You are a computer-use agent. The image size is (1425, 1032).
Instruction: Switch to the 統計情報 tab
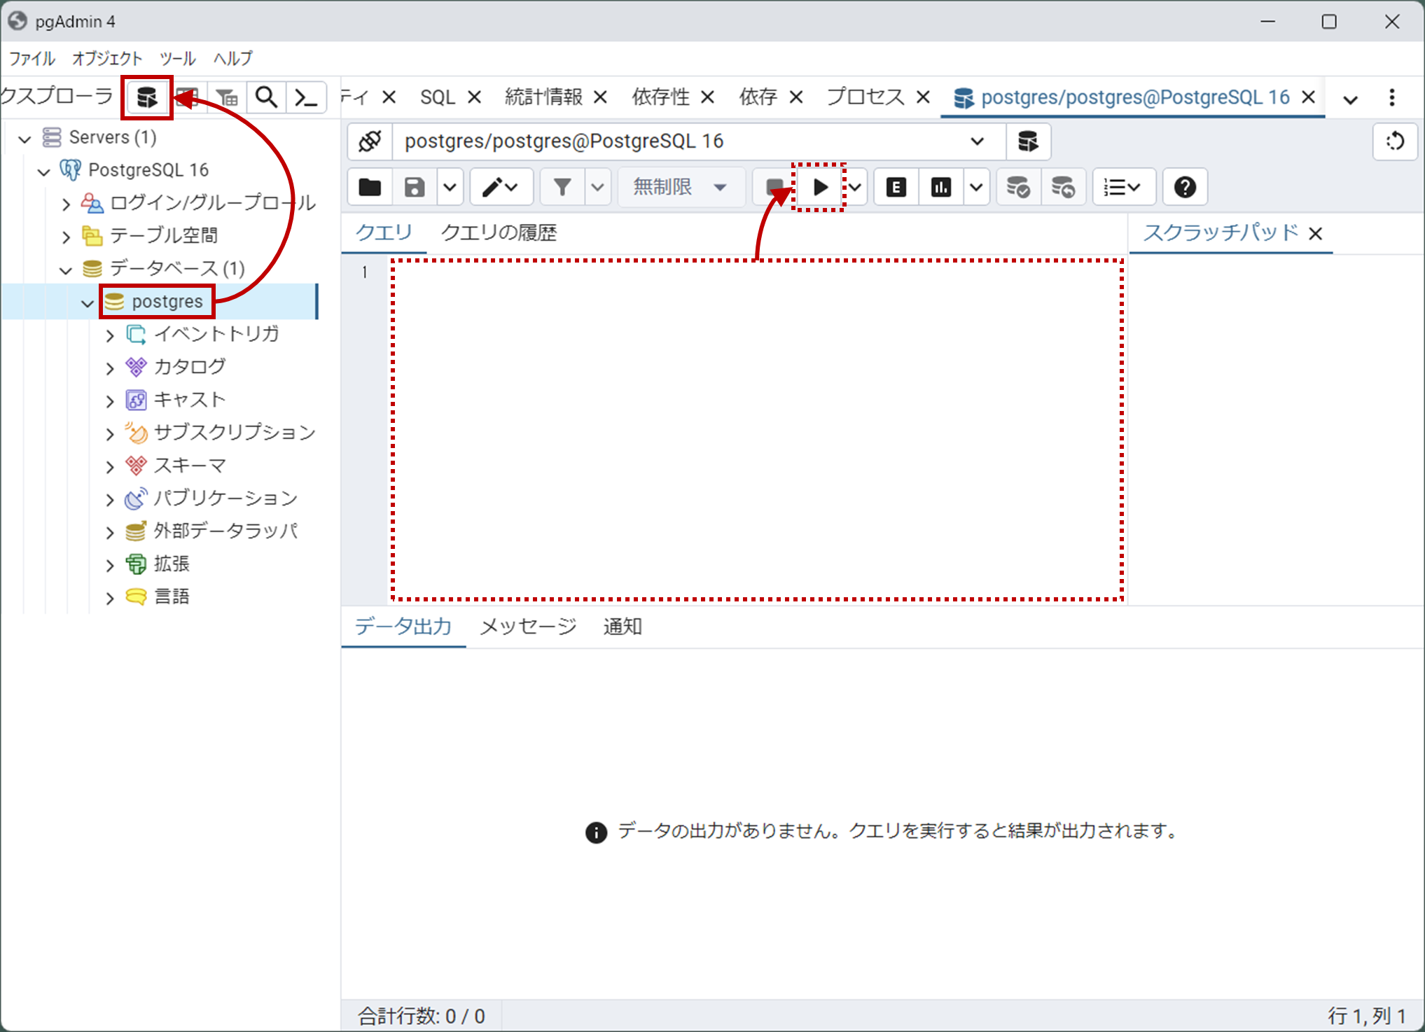click(x=543, y=97)
